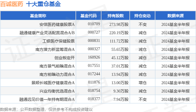This screenshot has height=112, width=196.
Task: Click fund code 000831
Action: tap(94, 40)
